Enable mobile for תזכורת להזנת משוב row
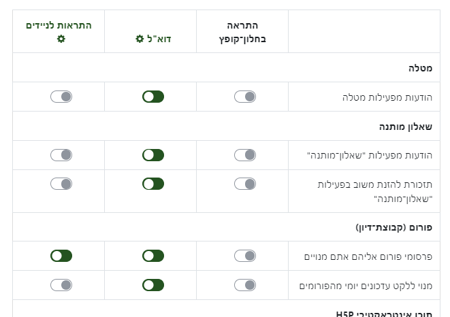This screenshot has width=450, height=317. [x=61, y=184]
